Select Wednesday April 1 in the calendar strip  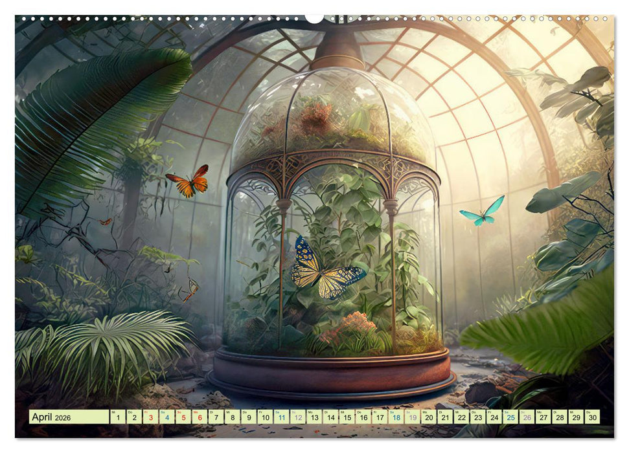coord(117,417)
